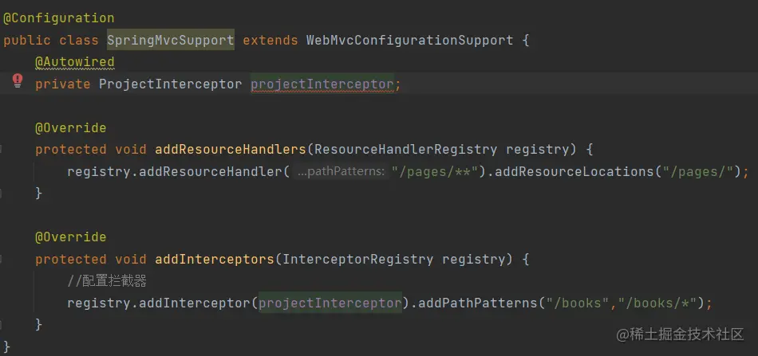Collapse the addInterceptors method fold marker
758x356 pixels.
pyautogui.click(x=2, y=259)
